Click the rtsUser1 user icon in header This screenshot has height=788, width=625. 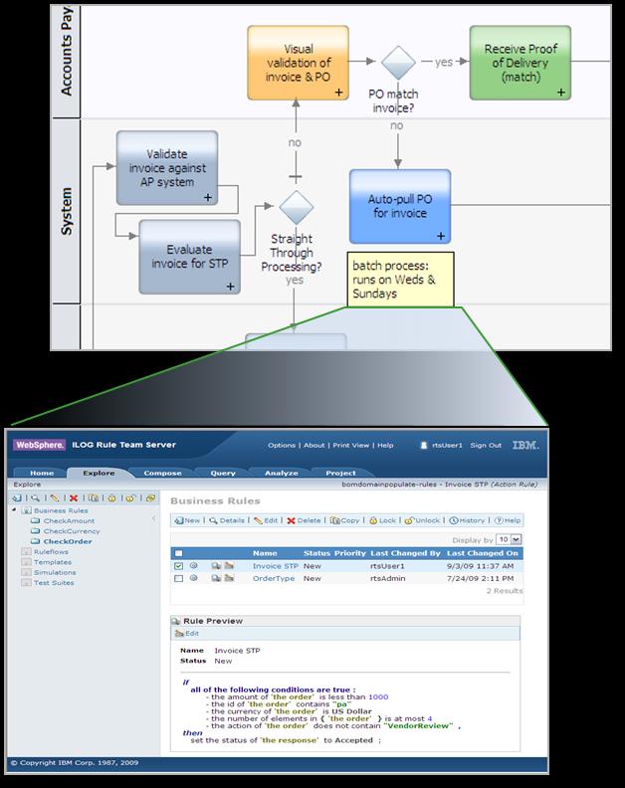pos(423,445)
